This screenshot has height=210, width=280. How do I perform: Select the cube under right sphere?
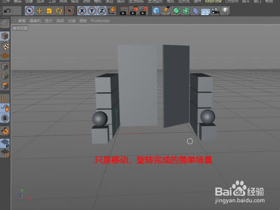click(208, 132)
